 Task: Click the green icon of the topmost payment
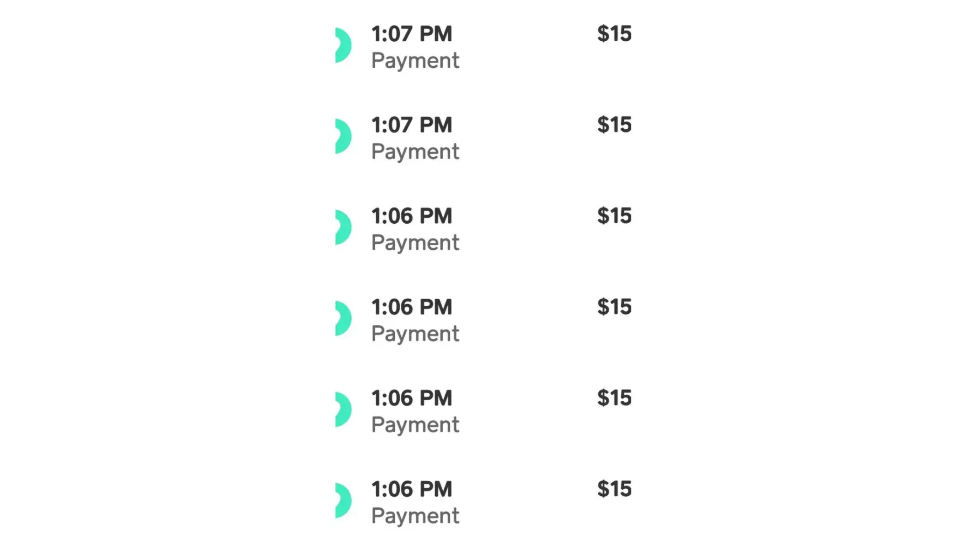[343, 45]
